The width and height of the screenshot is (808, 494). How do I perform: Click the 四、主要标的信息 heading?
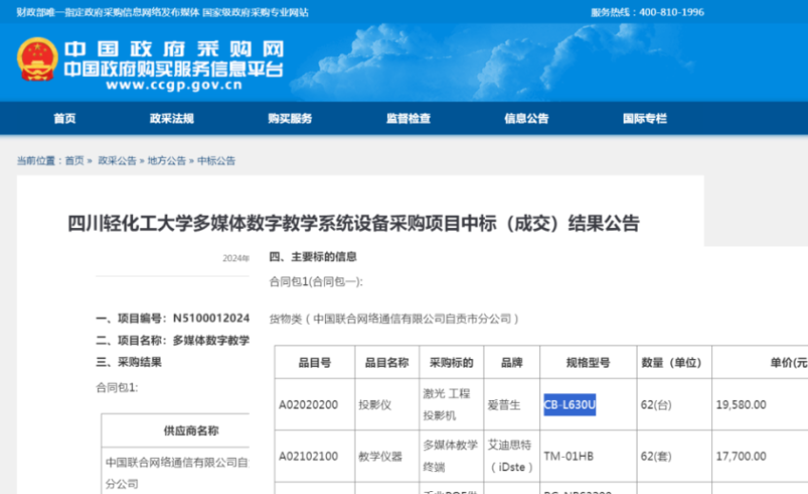coord(314,256)
